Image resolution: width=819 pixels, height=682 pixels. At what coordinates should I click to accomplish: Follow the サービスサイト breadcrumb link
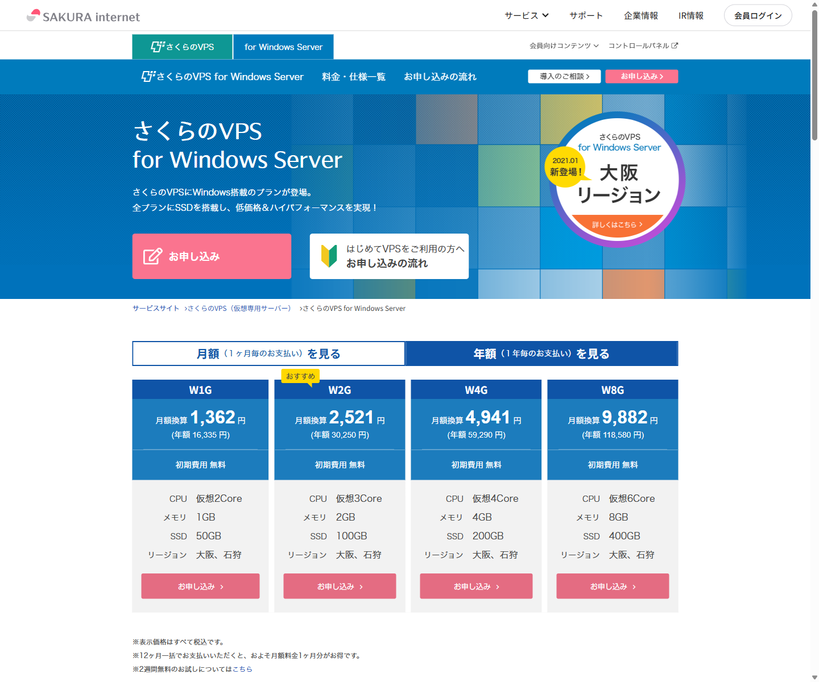point(156,308)
